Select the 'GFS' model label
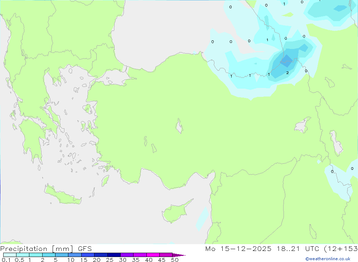This screenshot has height=262, width=358. coord(85,249)
